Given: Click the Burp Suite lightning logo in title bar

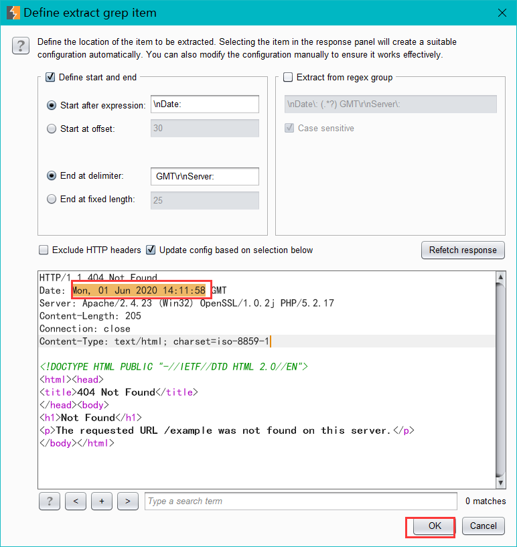Looking at the screenshot, I should 13,13.
